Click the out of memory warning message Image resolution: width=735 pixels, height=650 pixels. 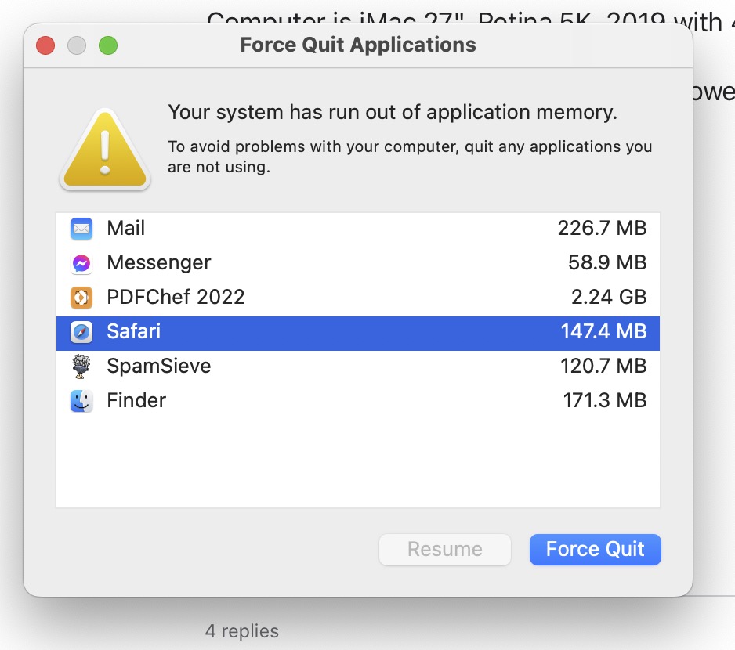pyautogui.click(x=410, y=112)
